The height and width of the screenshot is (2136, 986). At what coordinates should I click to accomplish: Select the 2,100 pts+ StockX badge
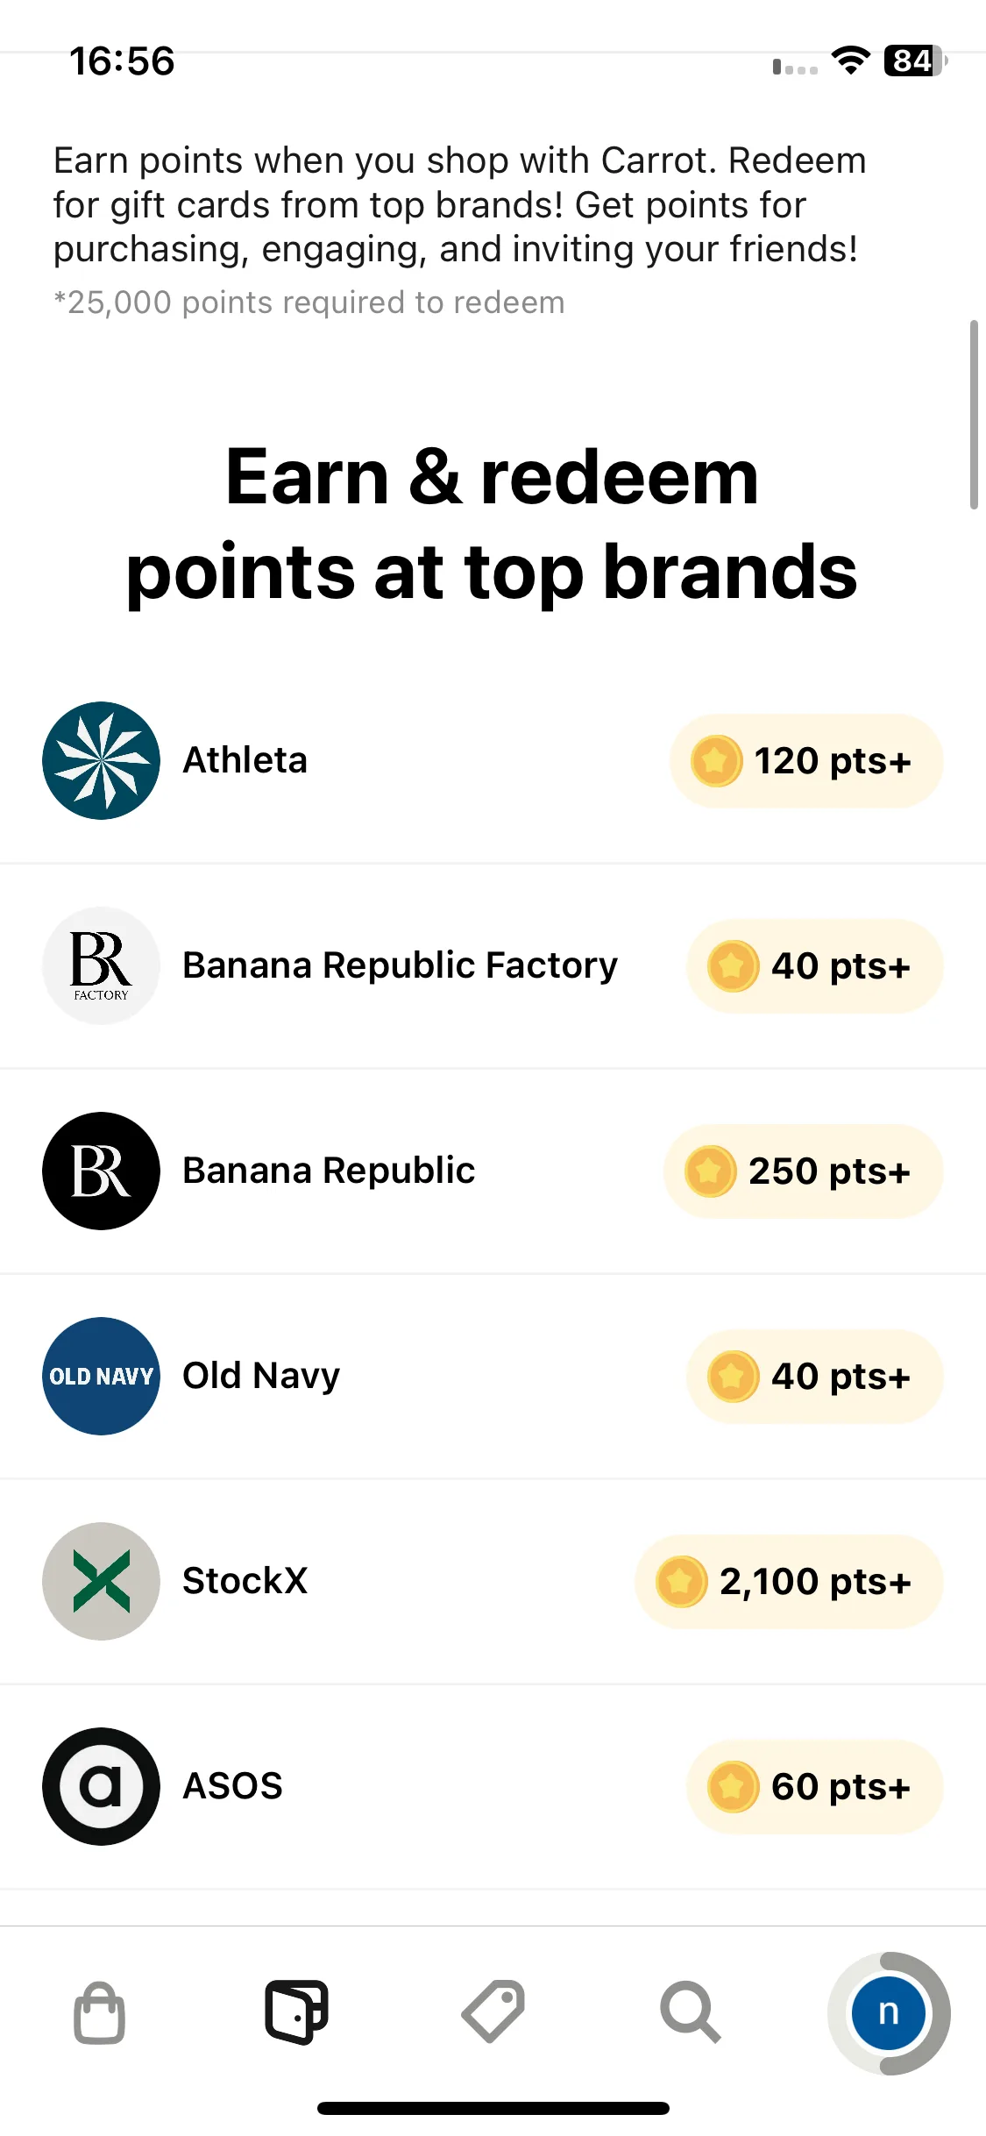click(x=789, y=1581)
